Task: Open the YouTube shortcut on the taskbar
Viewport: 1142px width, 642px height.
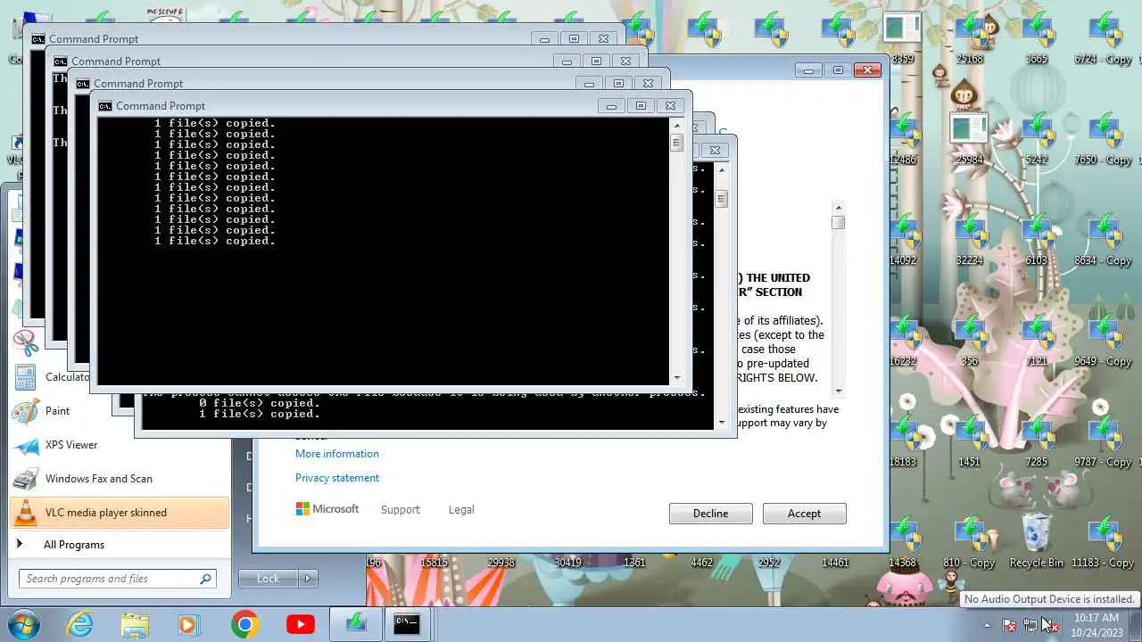Action: [301, 624]
